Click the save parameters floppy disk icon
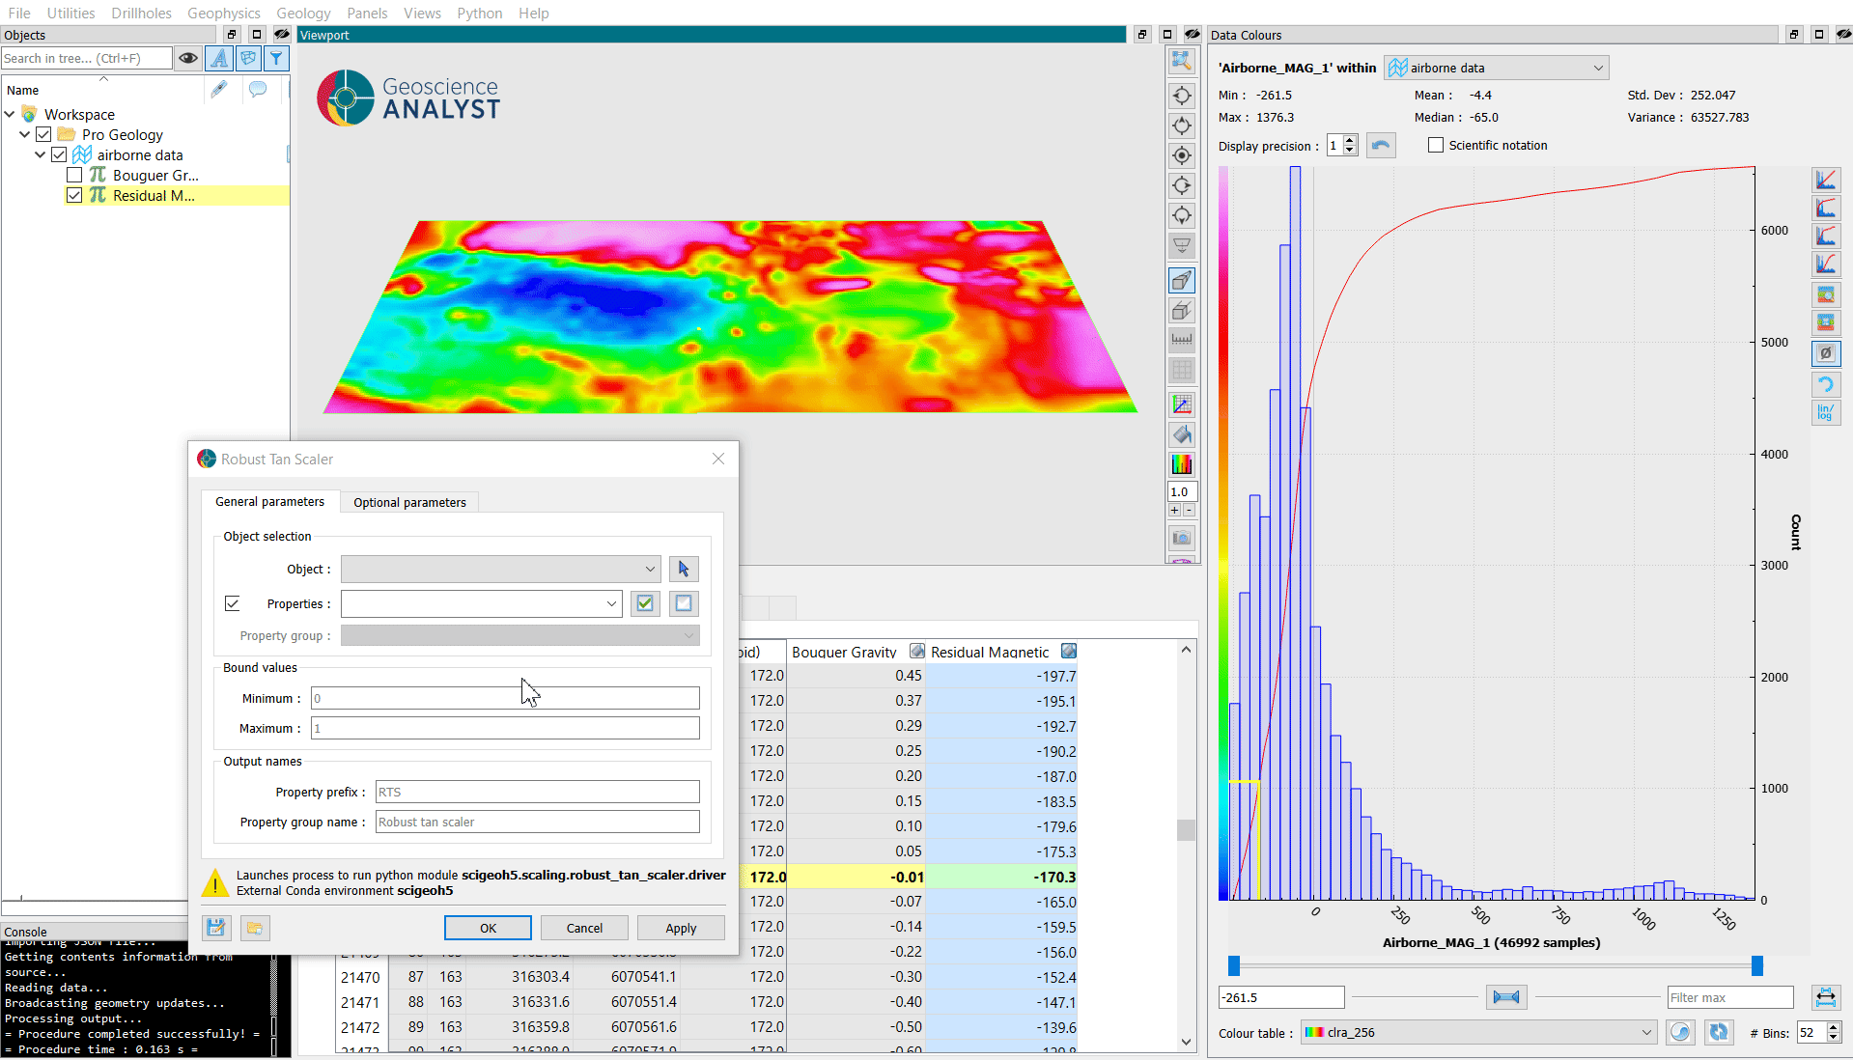 [x=216, y=928]
